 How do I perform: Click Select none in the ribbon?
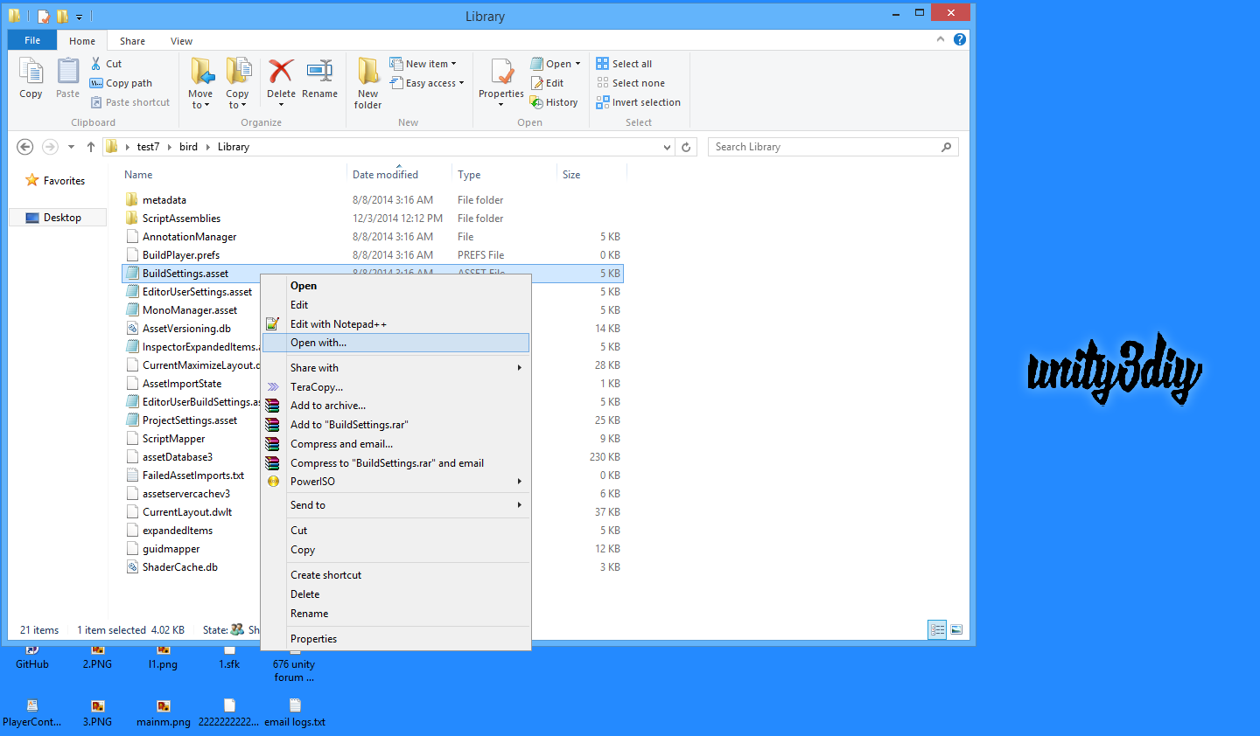coord(630,83)
